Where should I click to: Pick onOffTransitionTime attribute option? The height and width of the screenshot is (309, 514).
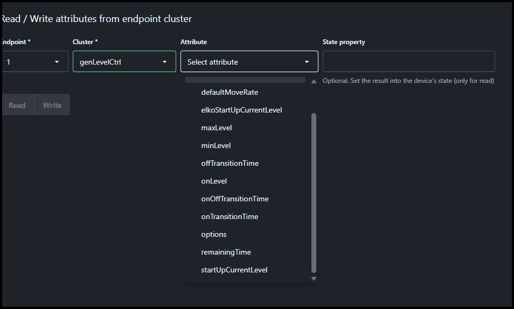point(235,199)
